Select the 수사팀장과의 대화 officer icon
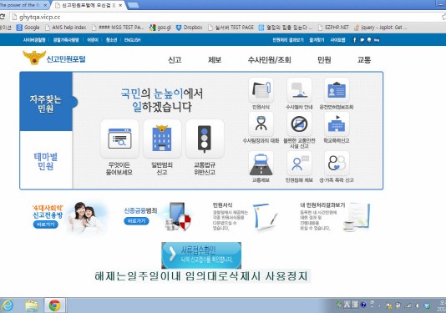The image size is (446, 313). point(261,124)
